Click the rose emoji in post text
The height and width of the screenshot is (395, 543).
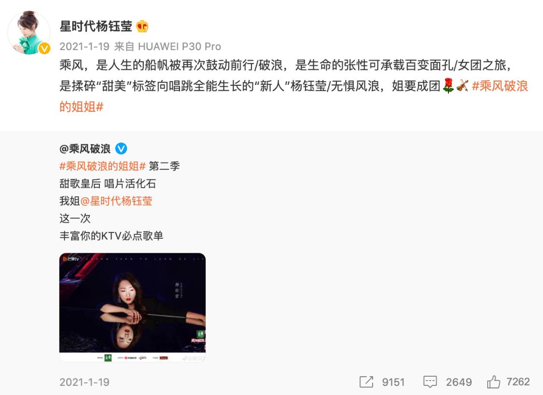pos(448,85)
